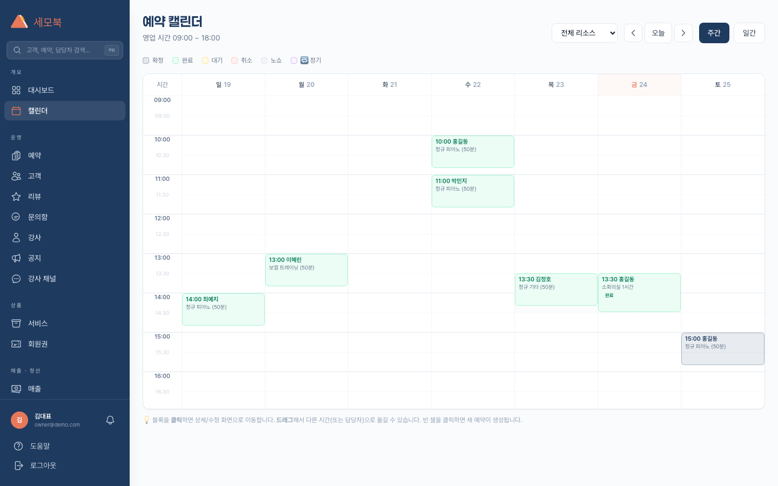Toggle the 취소 status filter
The width and height of the screenshot is (778, 486).
tap(234, 60)
